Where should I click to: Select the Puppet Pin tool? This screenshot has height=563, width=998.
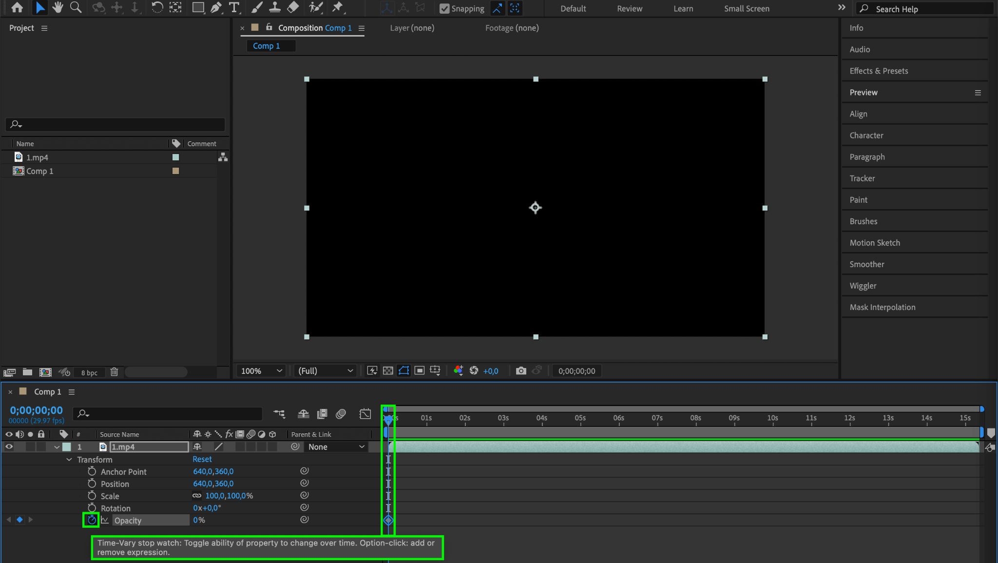337,7
